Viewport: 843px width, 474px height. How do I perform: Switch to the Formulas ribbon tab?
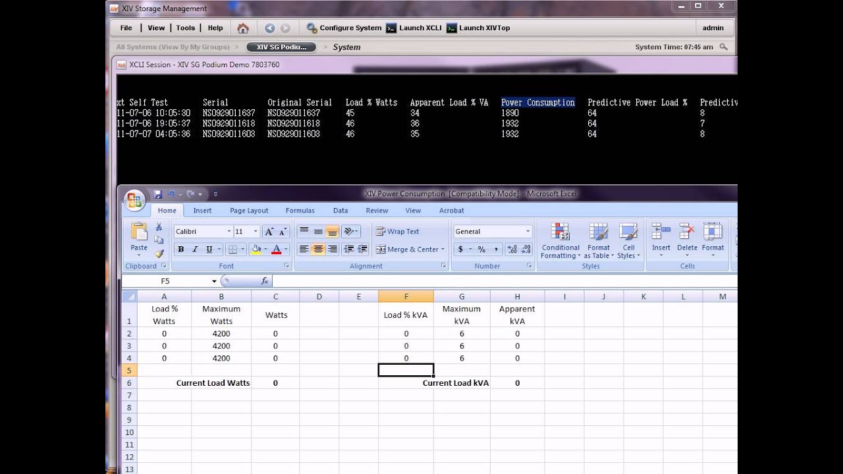(300, 211)
